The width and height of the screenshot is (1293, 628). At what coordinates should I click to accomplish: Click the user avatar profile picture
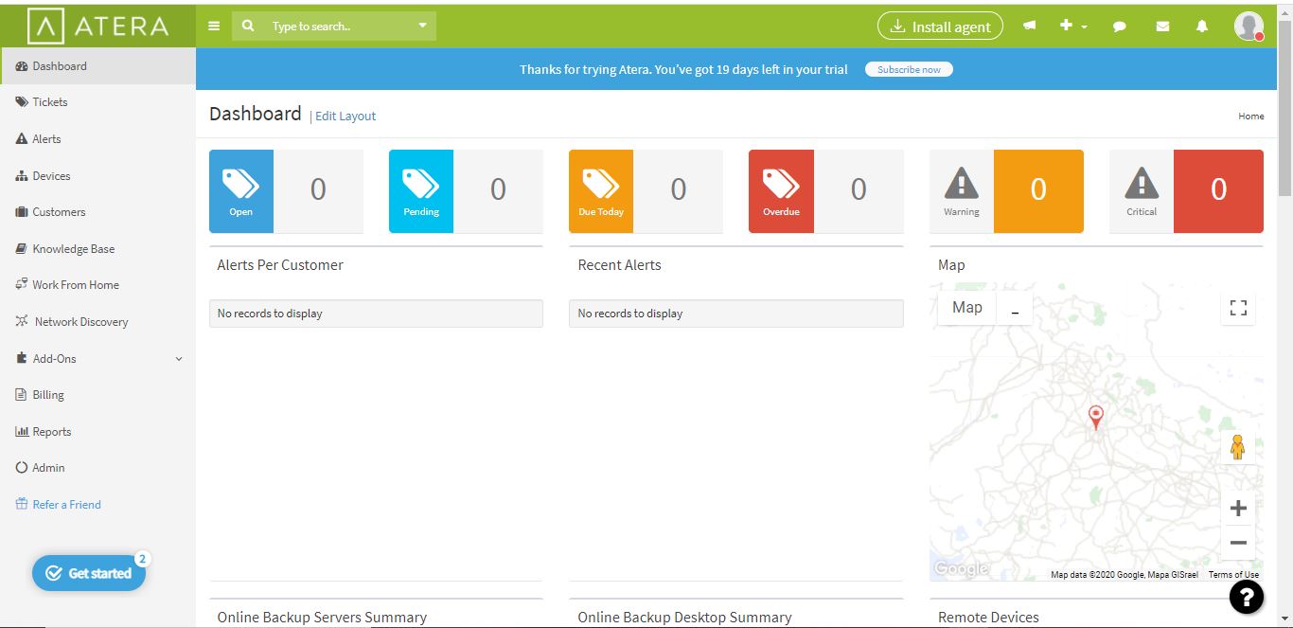tap(1249, 27)
